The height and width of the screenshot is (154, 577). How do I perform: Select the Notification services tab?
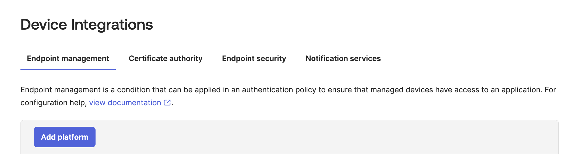(343, 58)
